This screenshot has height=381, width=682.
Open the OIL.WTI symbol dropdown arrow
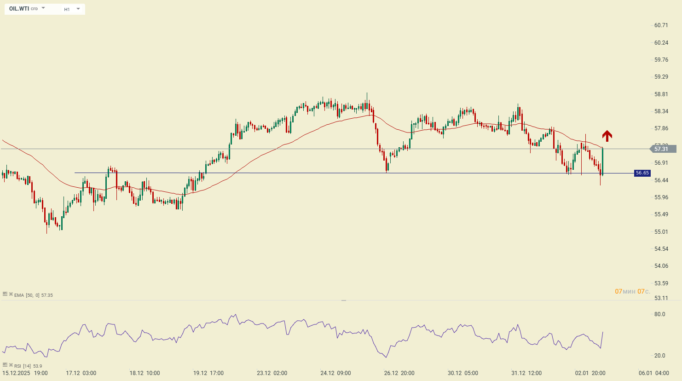(x=43, y=8)
